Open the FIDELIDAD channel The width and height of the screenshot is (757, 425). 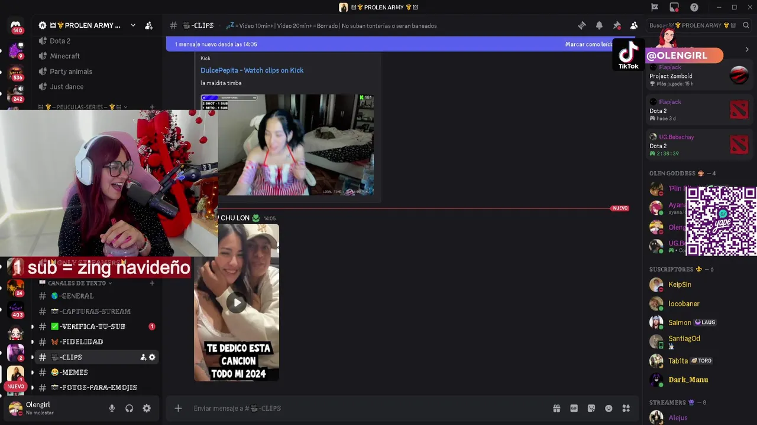(96, 342)
